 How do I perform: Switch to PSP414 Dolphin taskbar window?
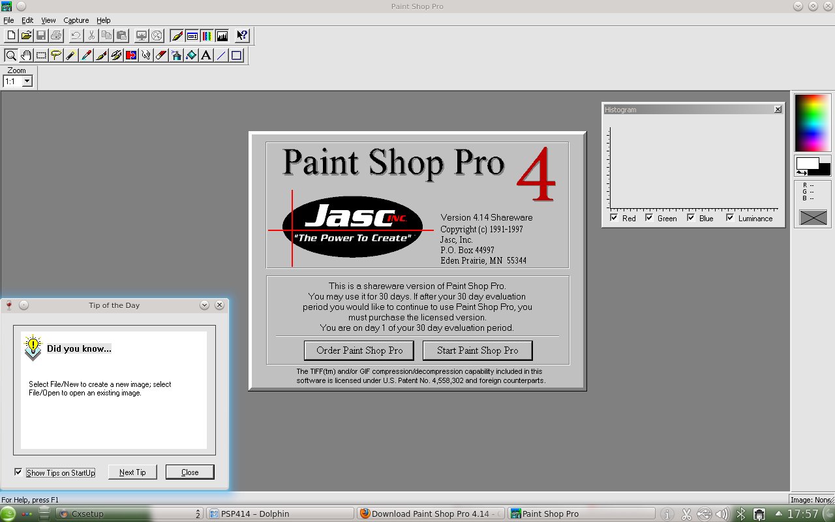(x=281, y=514)
